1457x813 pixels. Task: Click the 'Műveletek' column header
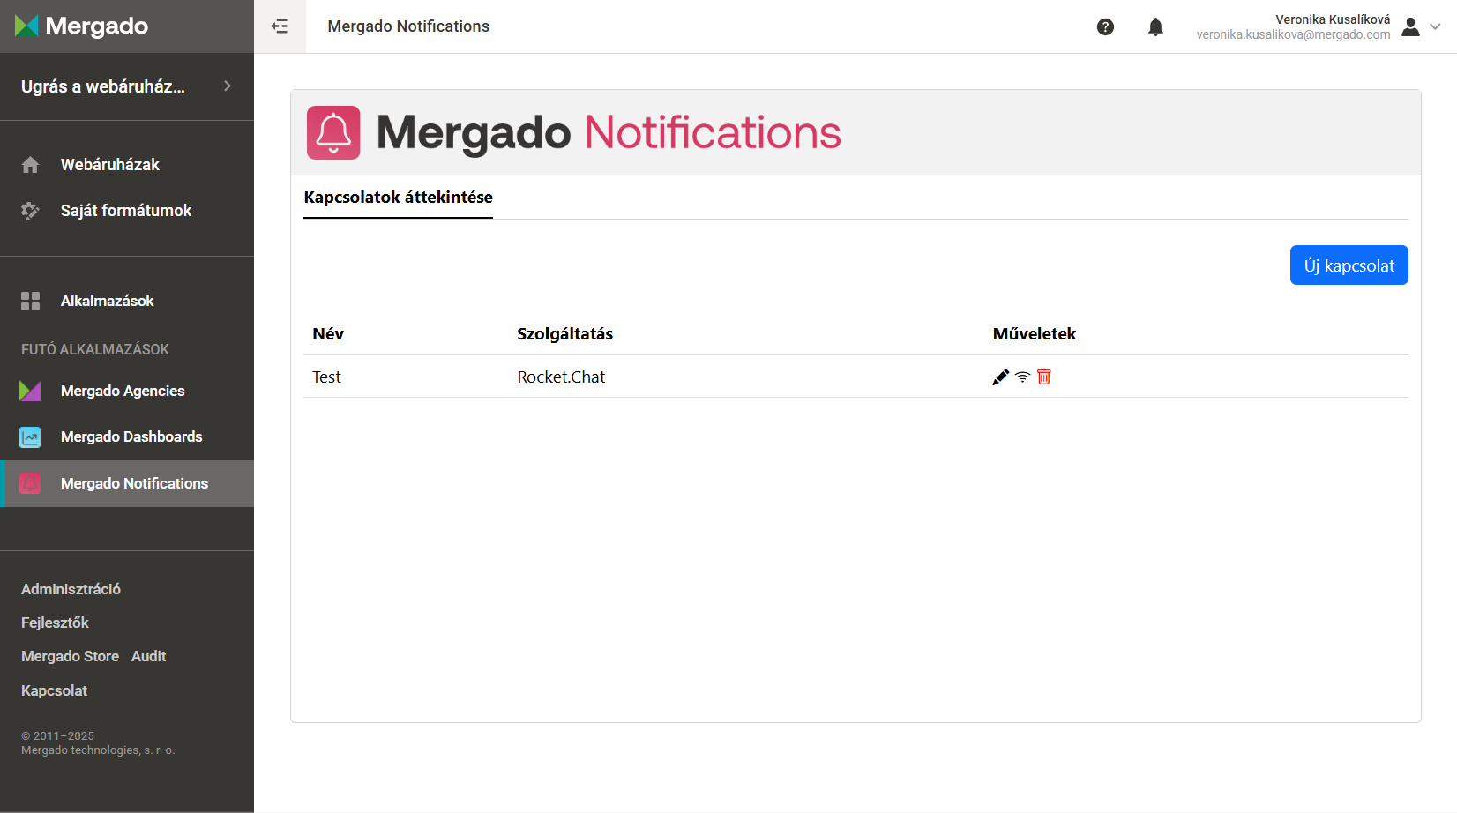click(x=1035, y=334)
